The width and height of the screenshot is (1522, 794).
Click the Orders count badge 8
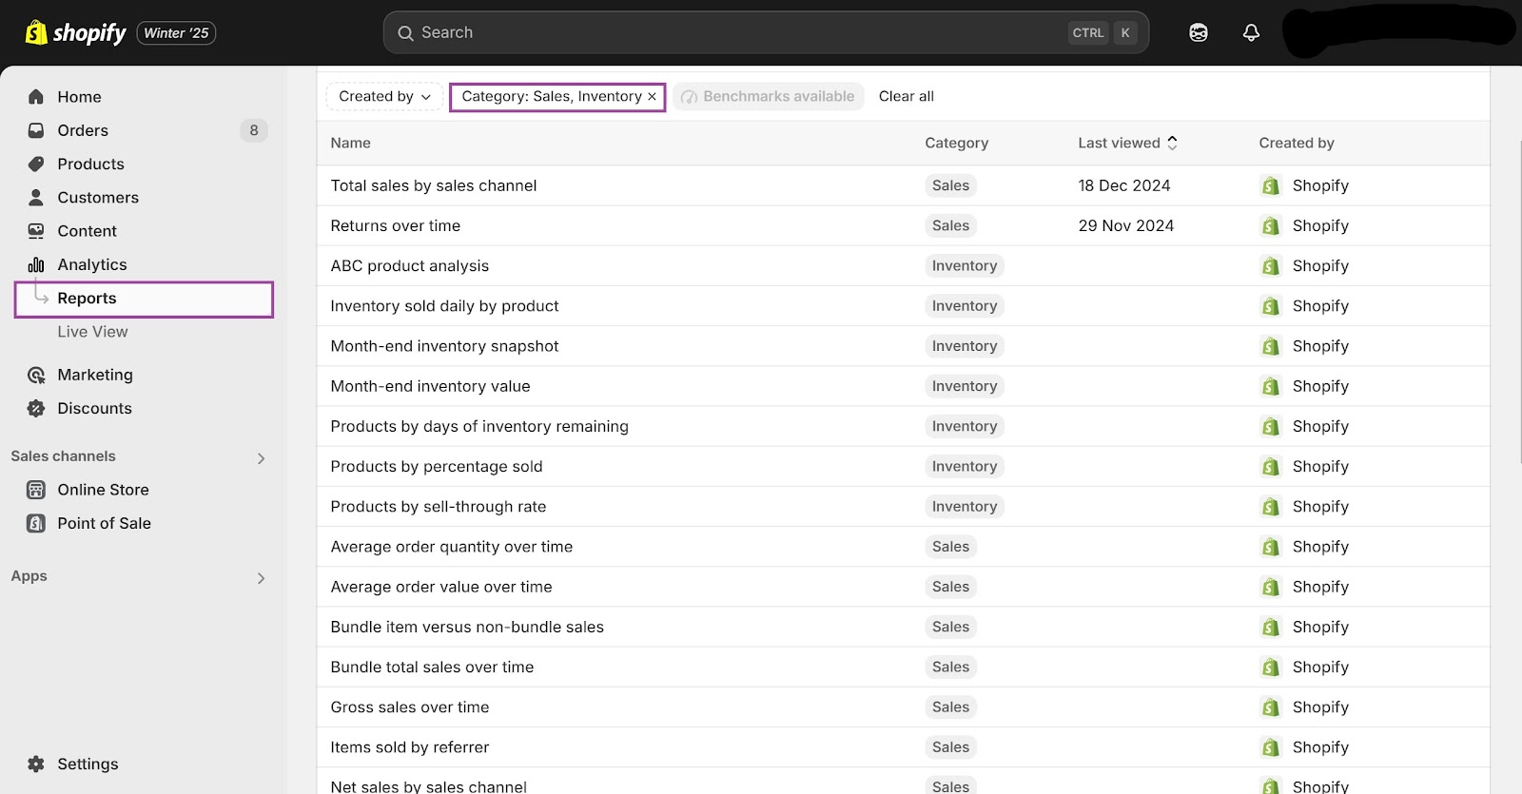254,130
